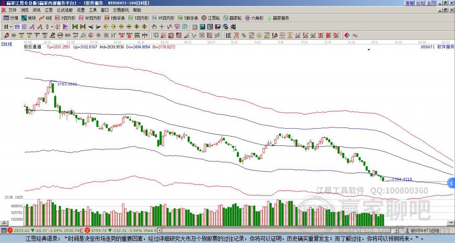Image resolution: width=455 pixels, height=243 pixels.
Task: Switch to K线 chart view
Action: coord(45,18)
